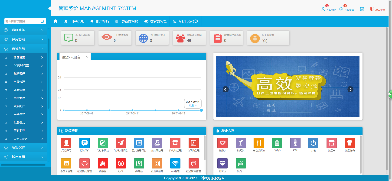This screenshot has height=181, width=392.
Task: Click the QR code icon in header
Action: pos(362,9)
